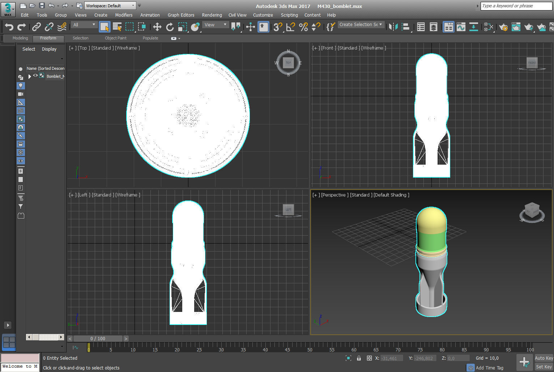Click Bind to Space Warp tool
This screenshot has height=372, width=554.
pos(62,27)
